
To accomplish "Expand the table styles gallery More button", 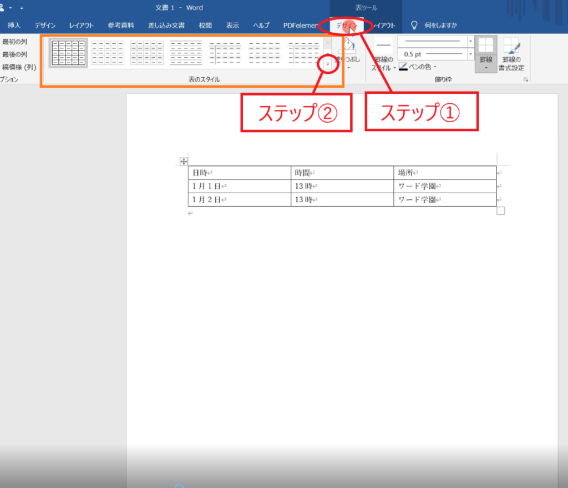I will 328,64.
